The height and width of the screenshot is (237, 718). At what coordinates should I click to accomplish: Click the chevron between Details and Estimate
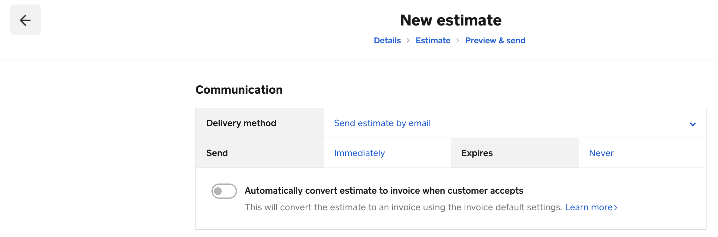(x=408, y=40)
